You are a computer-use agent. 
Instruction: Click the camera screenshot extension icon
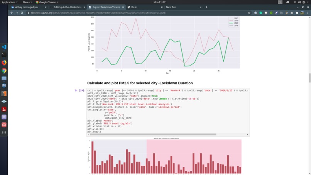[292, 13]
